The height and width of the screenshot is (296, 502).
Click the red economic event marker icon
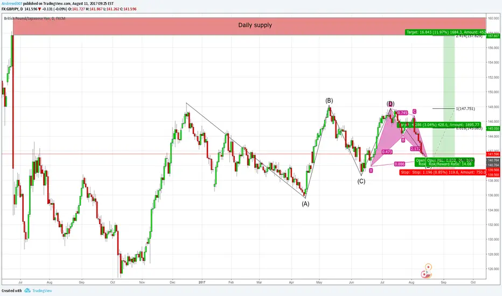tap(424, 274)
